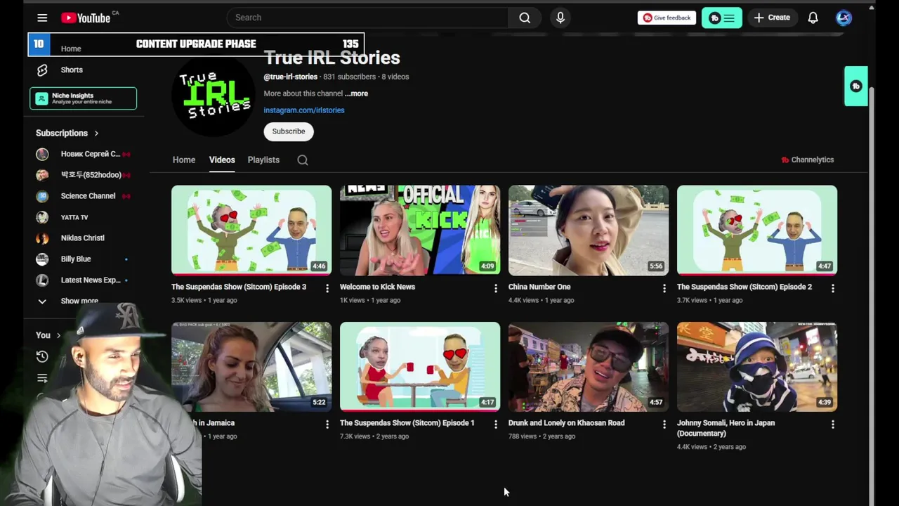Open options for Suspendas Show Episode 3

tap(327, 288)
